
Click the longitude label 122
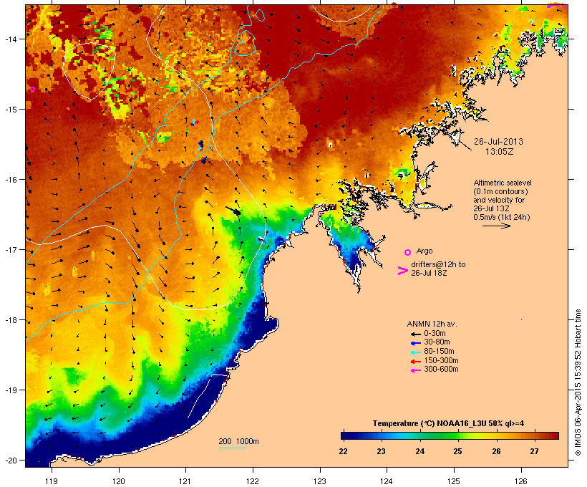[x=252, y=481]
